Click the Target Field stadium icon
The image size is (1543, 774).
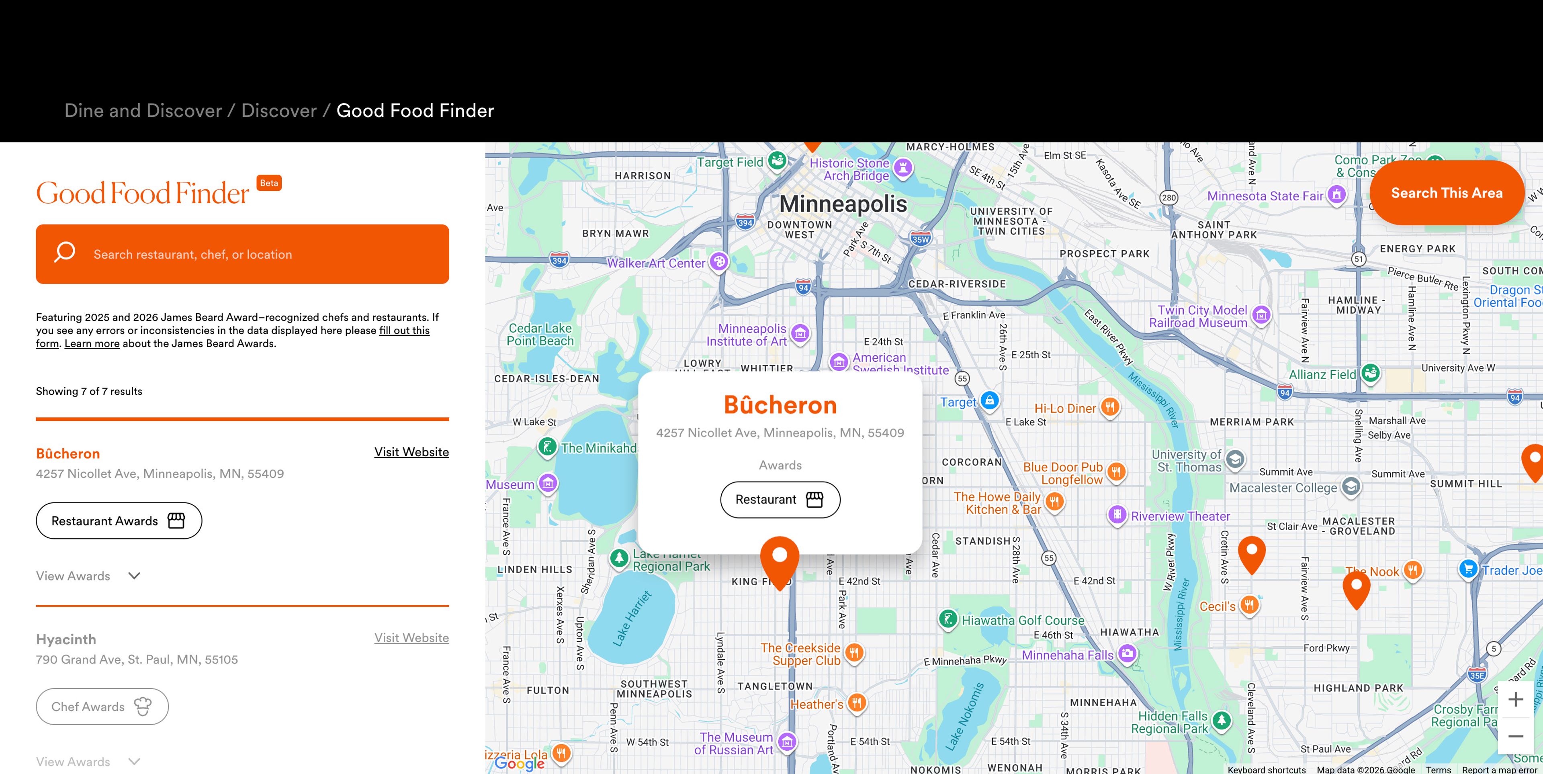pyautogui.click(x=778, y=160)
